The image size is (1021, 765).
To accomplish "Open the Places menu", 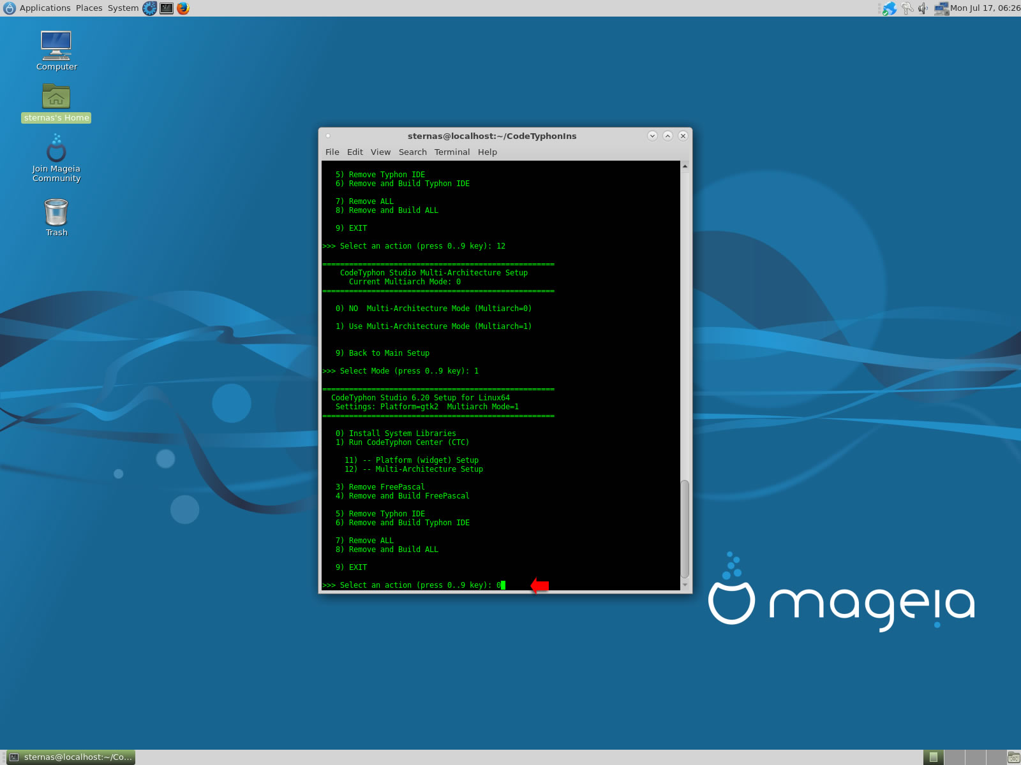I will (x=89, y=8).
